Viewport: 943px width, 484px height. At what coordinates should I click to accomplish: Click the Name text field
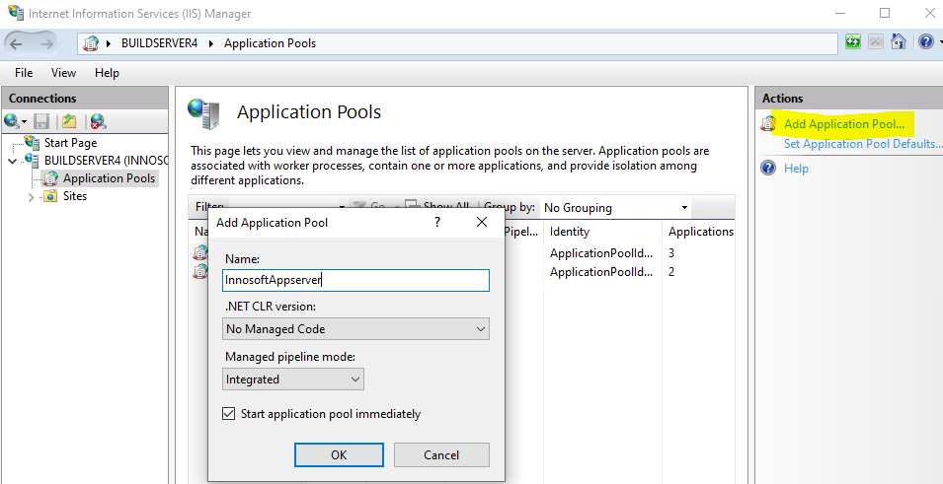pyautogui.click(x=356, y=280)
